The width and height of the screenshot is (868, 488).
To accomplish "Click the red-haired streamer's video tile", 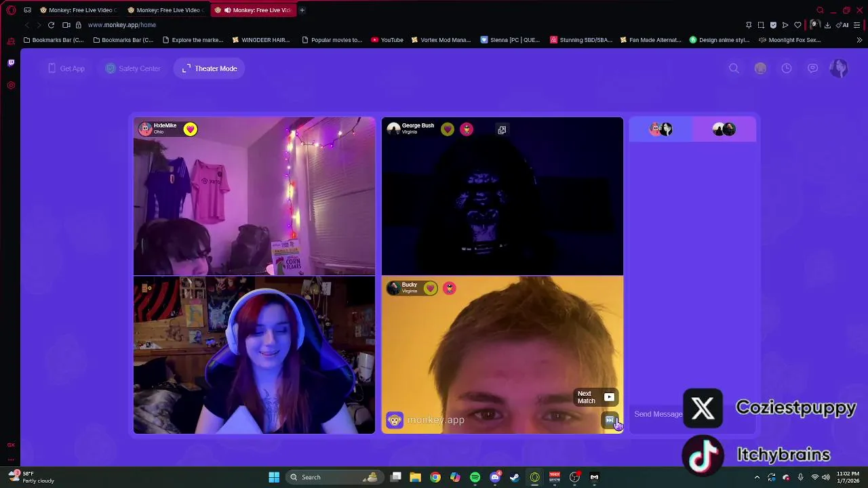I will (x=254, y=355).
